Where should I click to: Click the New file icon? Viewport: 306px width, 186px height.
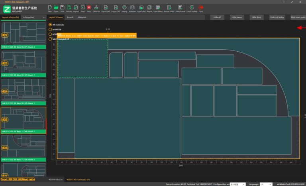point(50,8)
